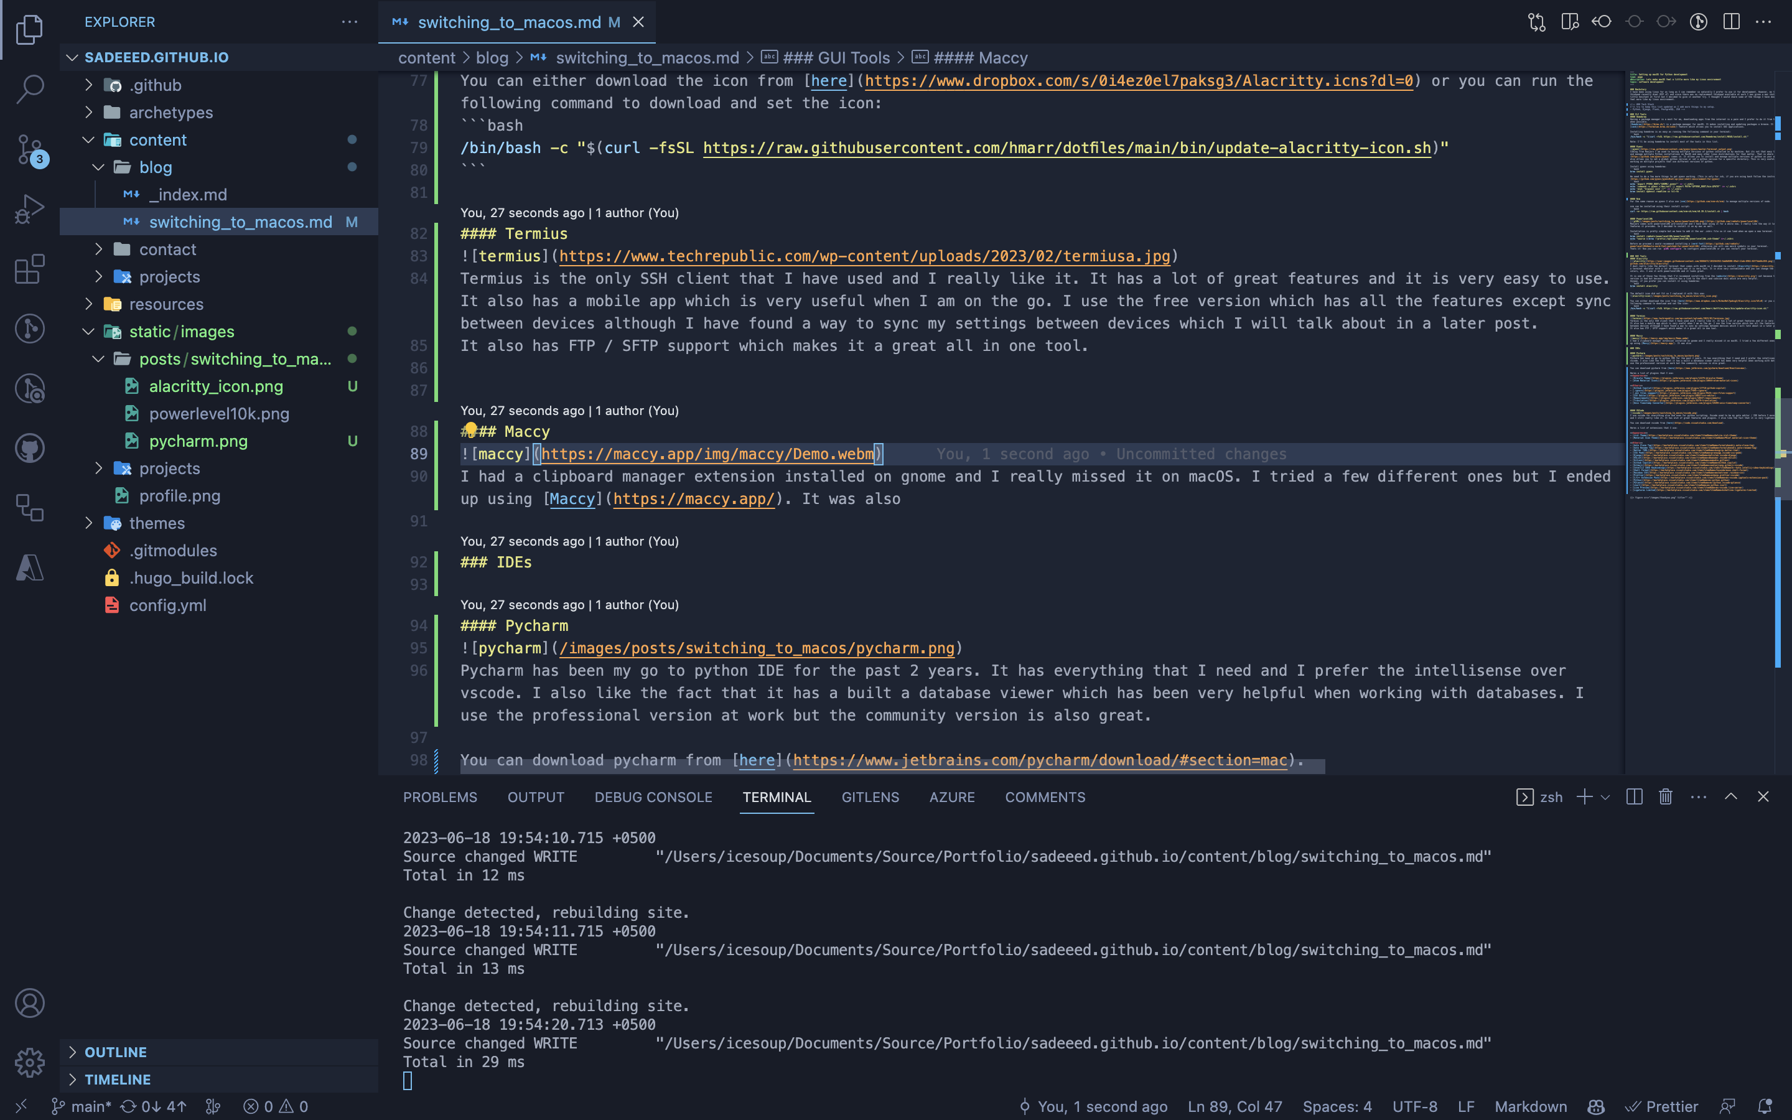Open notifications bell in status bar
This screenshot has width=1792, height=1120.
[x=1765, y=1107]
